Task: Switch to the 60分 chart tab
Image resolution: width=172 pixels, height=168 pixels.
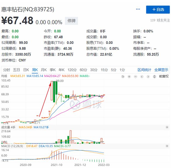Action: click(x=83, y=70)
